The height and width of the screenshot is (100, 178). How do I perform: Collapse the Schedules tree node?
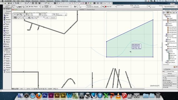[x=165, y=50]
